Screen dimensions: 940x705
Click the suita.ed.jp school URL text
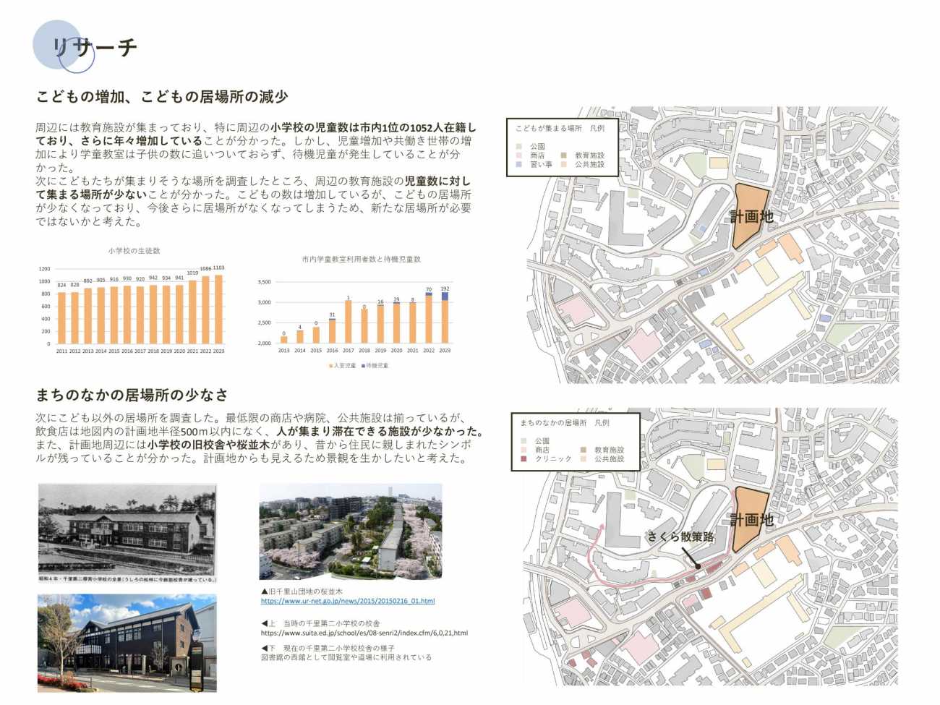click(x=364, y=633)
